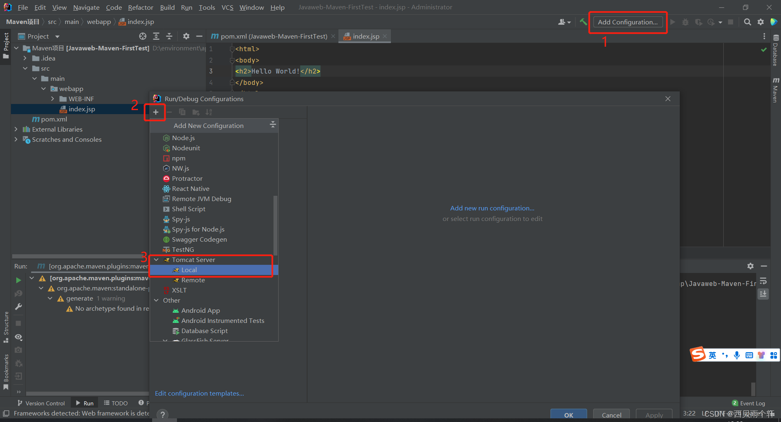Hide the Project tool window
The image size is (781, 422).
click(x=199, y=36)
